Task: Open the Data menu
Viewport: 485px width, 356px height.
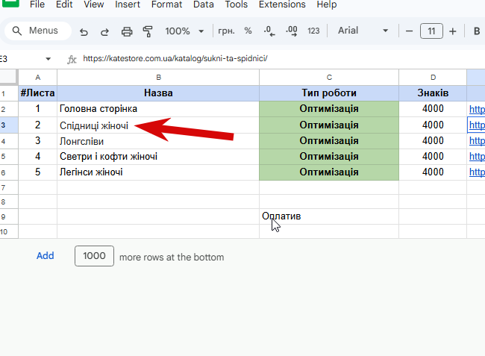Action: click(203, 4)
